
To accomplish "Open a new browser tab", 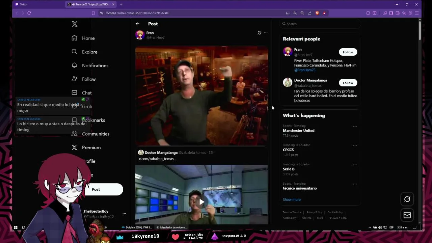I will 121,4.
